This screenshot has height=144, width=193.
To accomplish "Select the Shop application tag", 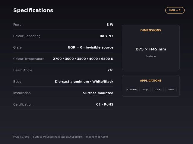I will pos(145,89).
